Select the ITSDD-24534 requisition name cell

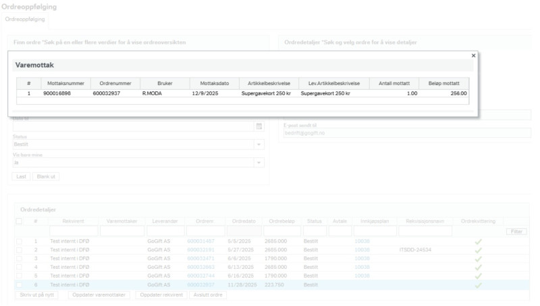pos(415,250)
